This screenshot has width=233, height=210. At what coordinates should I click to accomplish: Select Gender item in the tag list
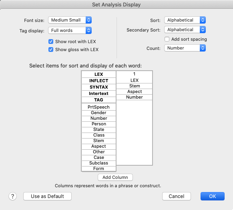click(98, 113)
